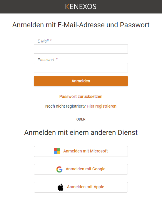Click the heading Anmelden mit E-Mail-Adresse und Passwort
This screenshot has width=162, height=202.
click(81, 25)
